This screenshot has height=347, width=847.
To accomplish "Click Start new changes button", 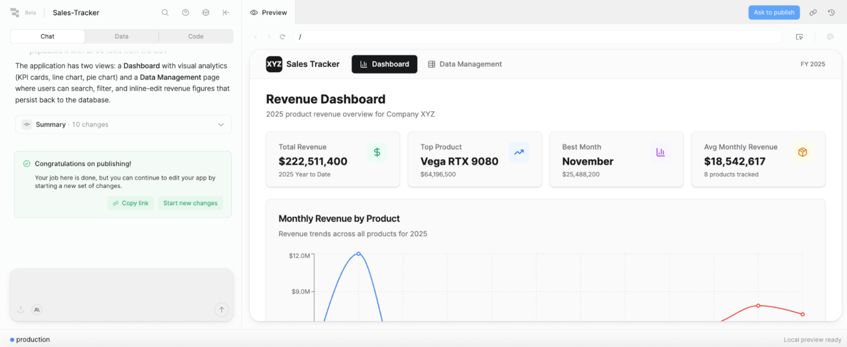I will tap(191, 203).
